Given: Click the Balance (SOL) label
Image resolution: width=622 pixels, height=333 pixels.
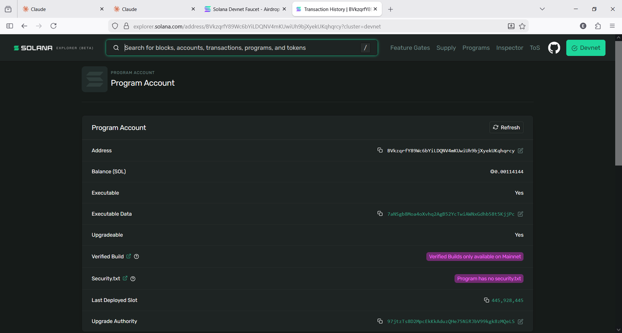Looking at the screenshot, I should pos(109,172).
